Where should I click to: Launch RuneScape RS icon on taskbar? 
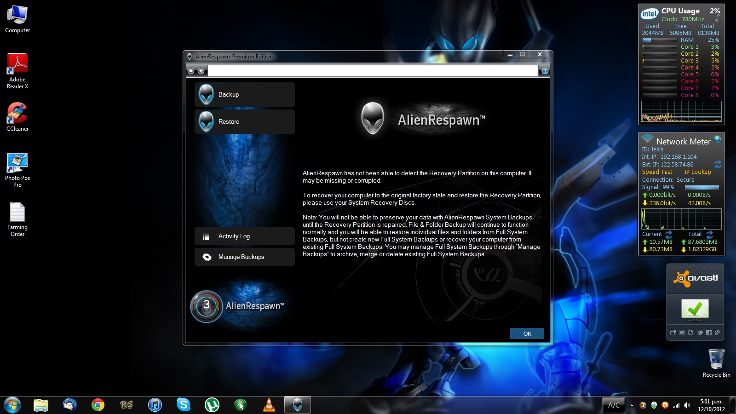(x=126, y=405)
